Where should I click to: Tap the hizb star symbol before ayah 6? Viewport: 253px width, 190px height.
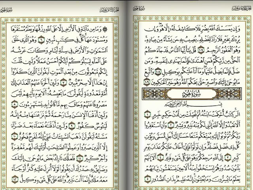[105, 29]
